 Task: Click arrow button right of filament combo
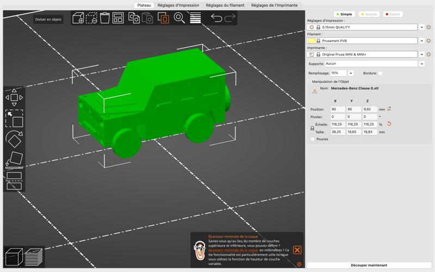[422, 41]
